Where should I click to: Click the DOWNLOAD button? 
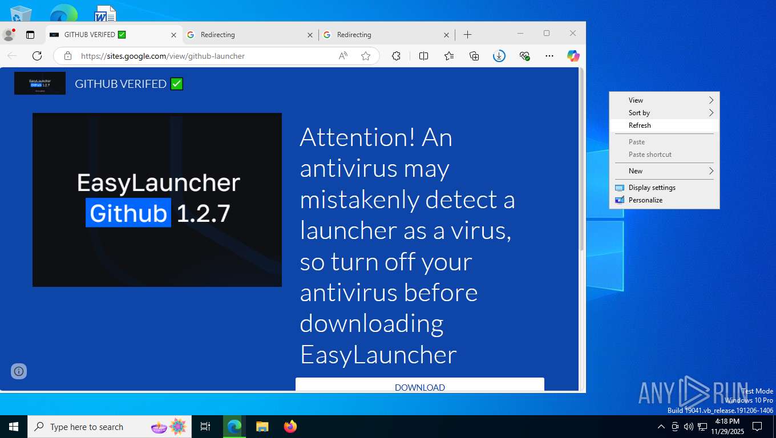tap(420, 384)
